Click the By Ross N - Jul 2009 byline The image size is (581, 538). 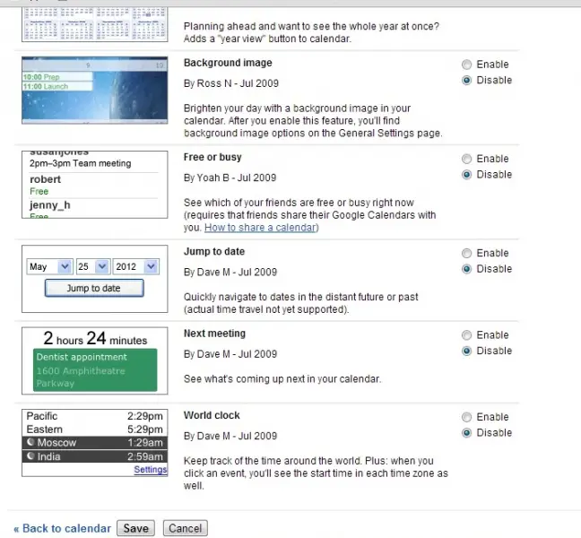coord(231,83)
